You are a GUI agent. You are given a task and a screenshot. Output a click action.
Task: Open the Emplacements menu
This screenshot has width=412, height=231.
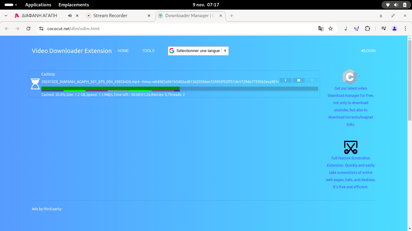[x=74, y=5]
